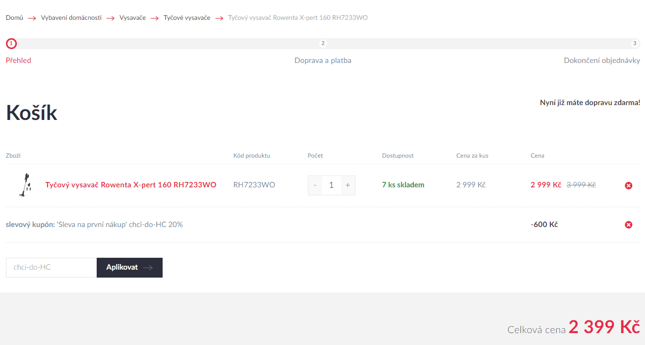Open the Vysavače breadcrumb

[x=132, y=18]
